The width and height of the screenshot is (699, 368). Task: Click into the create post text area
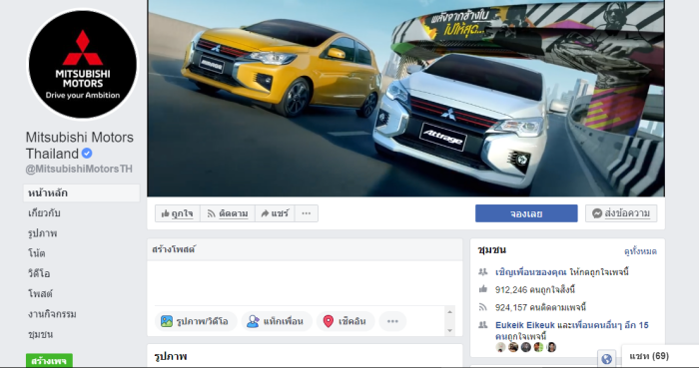(305, 283)
